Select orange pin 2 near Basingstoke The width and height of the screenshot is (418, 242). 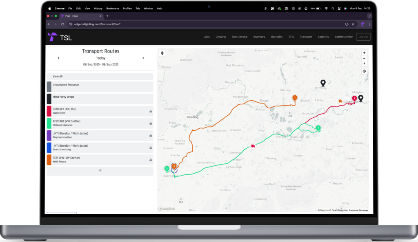(174, 167)
